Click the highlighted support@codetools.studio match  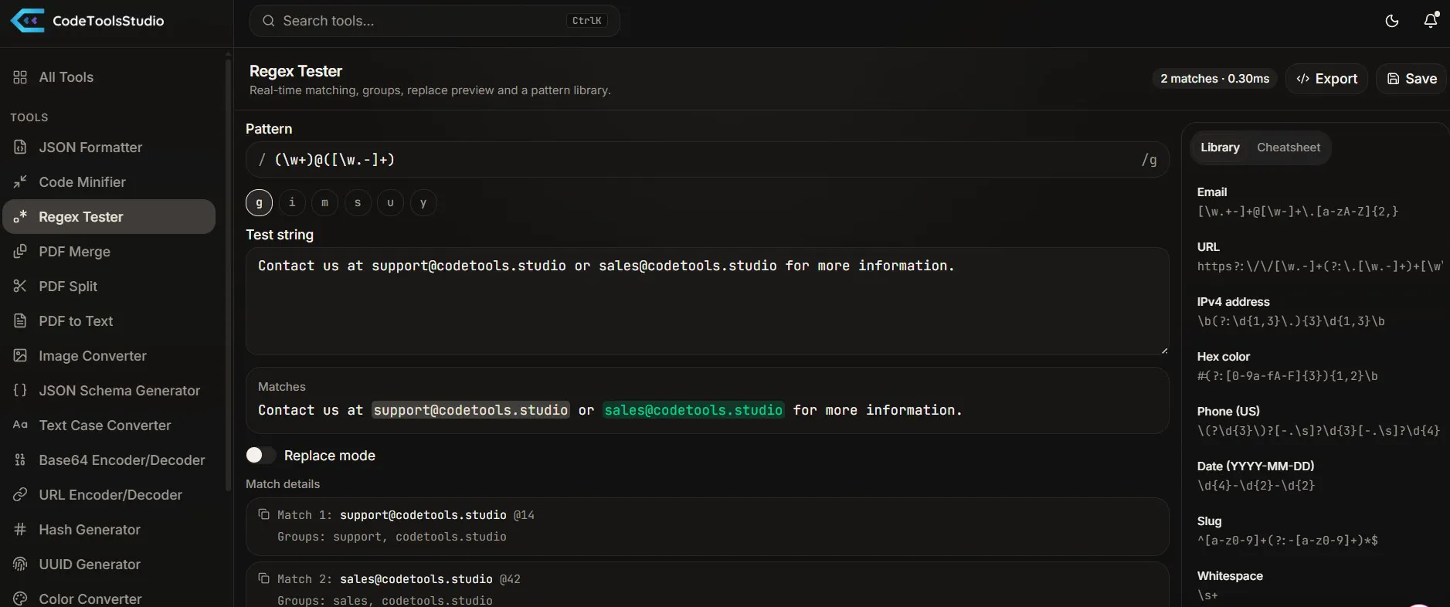470,410
